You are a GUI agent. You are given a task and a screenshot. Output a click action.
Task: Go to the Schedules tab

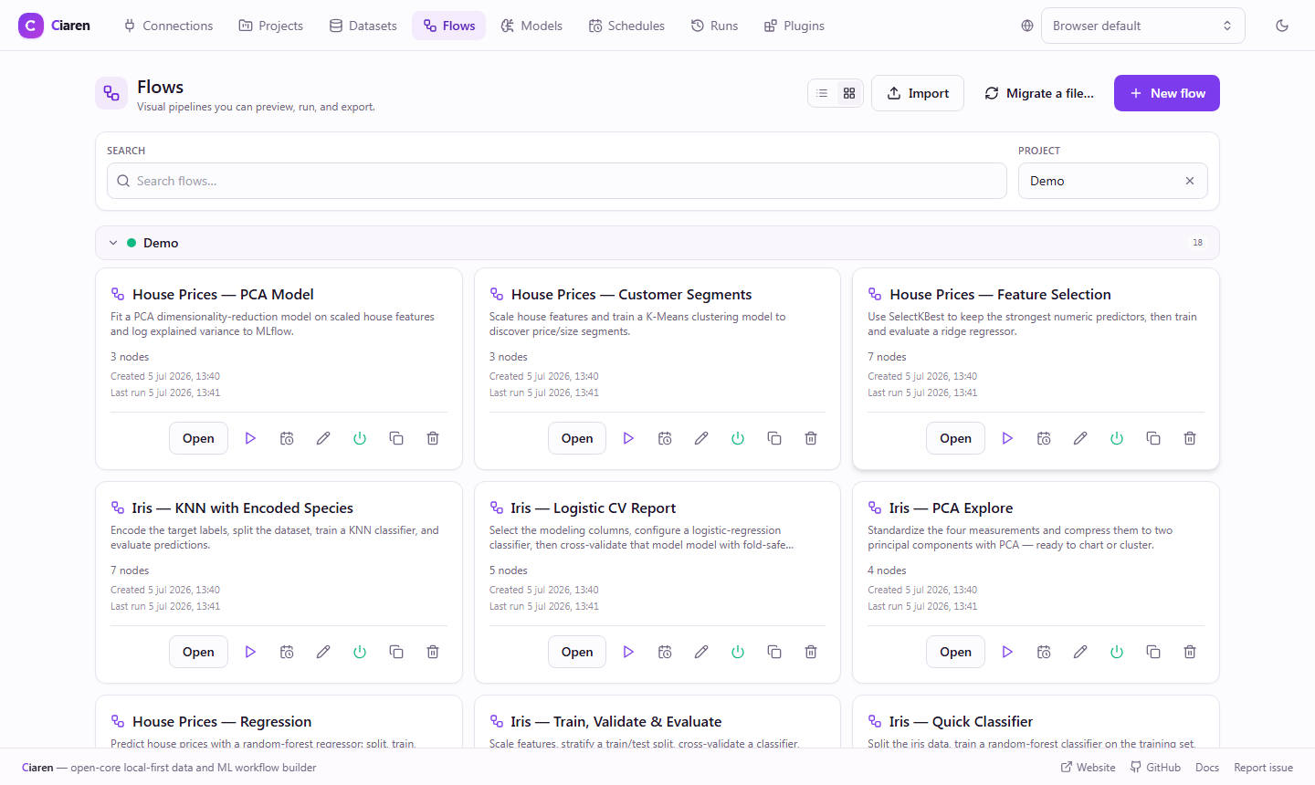click(626, 26)
